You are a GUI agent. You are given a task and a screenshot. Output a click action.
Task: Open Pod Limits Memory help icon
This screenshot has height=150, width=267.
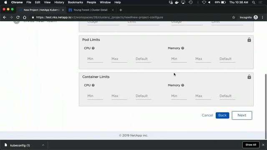point(183,48)
